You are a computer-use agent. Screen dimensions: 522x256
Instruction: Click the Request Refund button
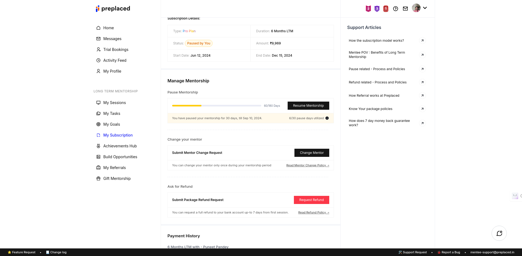click(x=312, y=200)
